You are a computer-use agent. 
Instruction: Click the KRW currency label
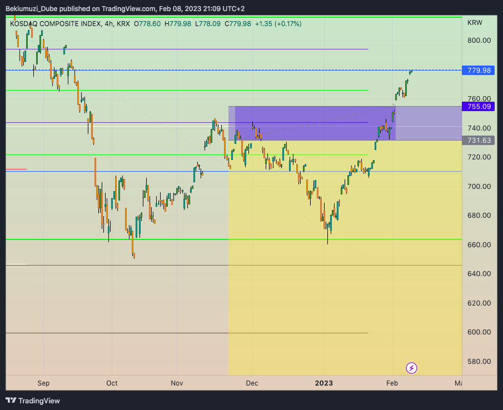pos(475,23)
